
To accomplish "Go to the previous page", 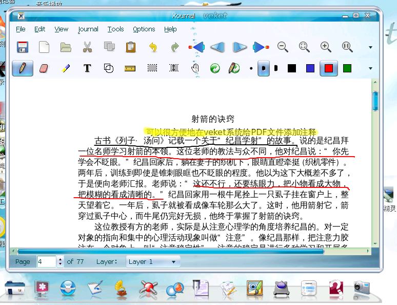I will tap(217, 47).
